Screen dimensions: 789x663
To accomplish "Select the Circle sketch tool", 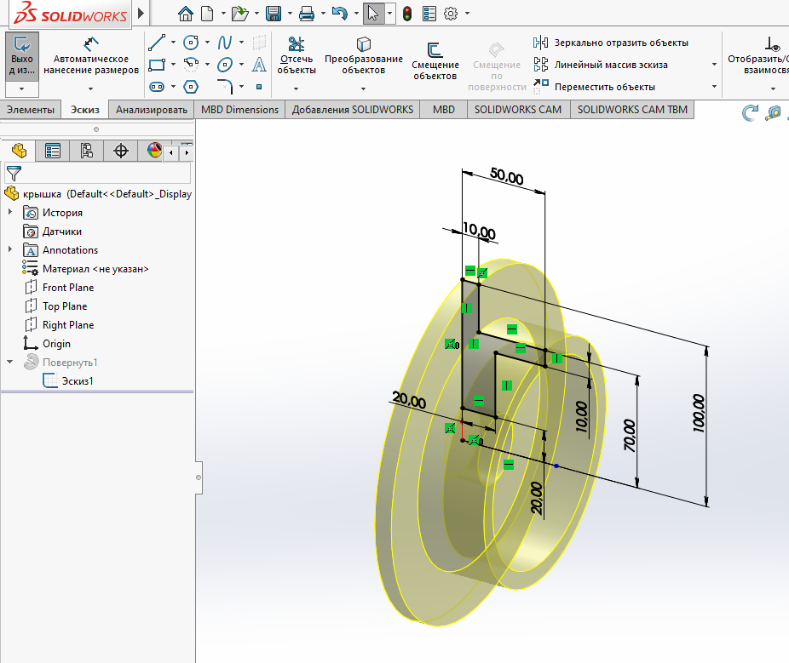I will tap(191, 43).
